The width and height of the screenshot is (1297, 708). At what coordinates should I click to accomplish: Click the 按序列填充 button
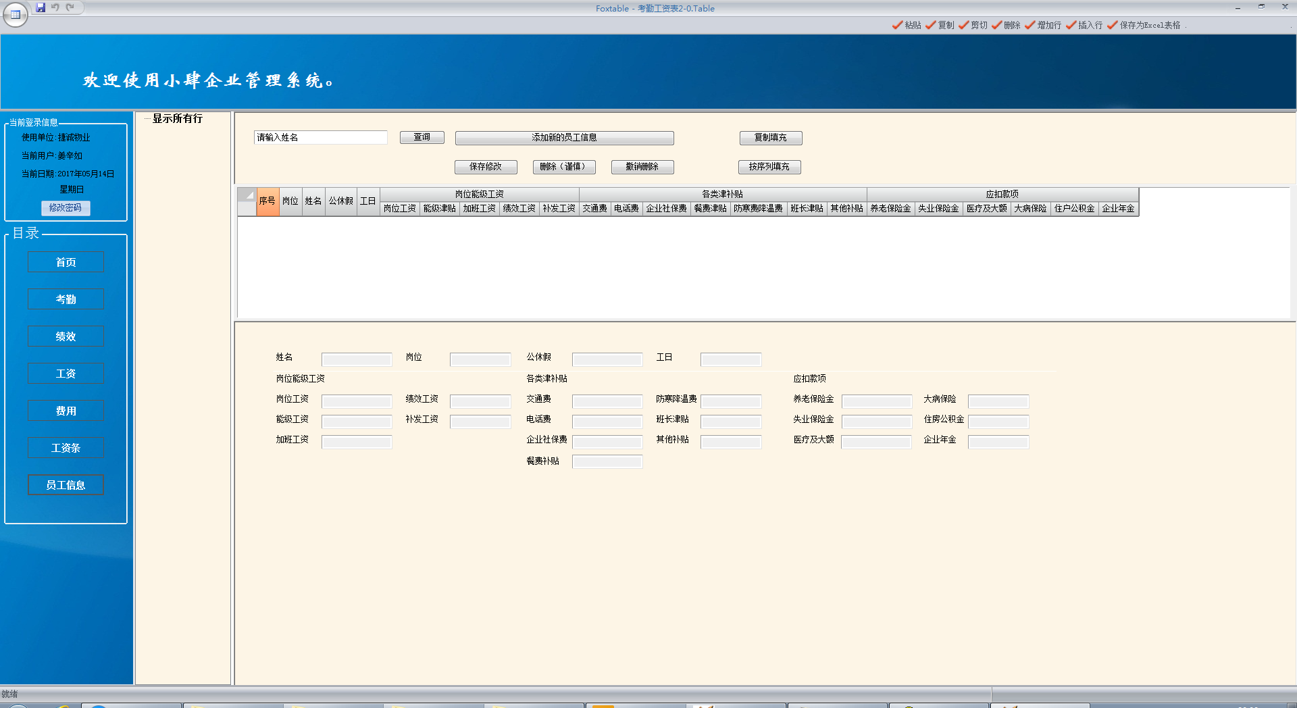(769, 167)
